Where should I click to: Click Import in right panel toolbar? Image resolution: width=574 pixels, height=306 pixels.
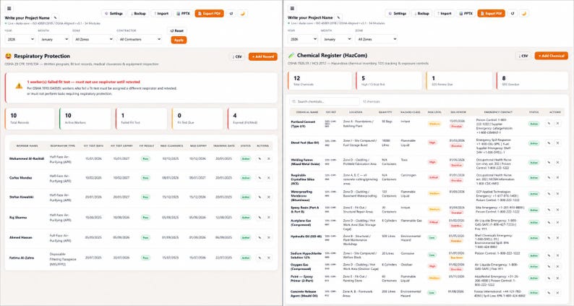coord(445,14)
